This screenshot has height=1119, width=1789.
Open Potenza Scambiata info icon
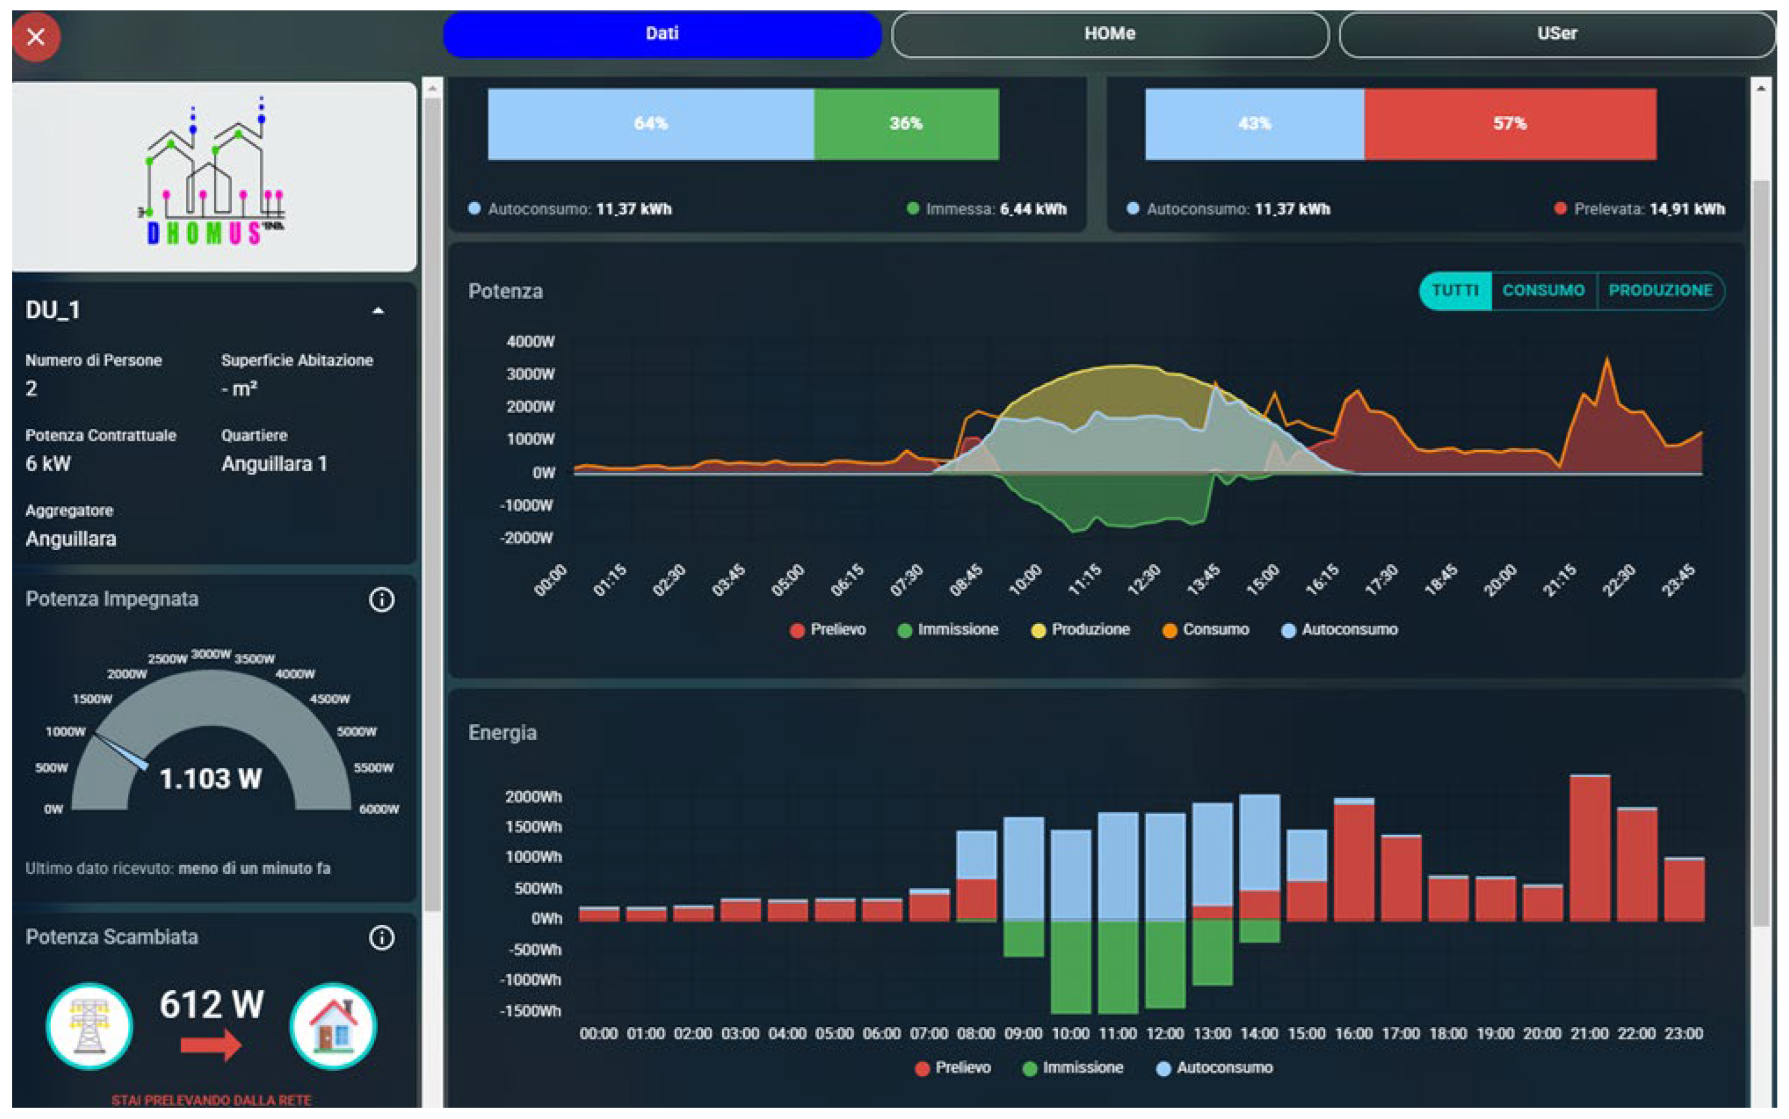pos(382,938)
